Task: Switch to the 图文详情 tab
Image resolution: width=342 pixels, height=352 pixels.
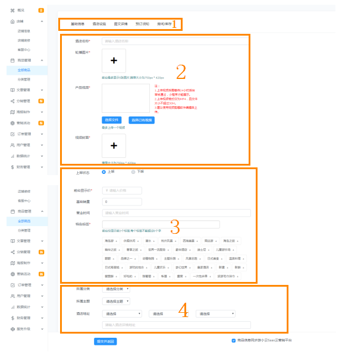Action: point(121,24)
